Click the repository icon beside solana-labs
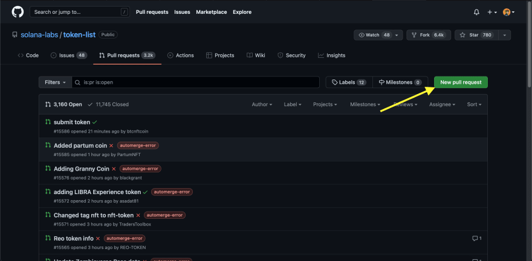 [15, 35]
